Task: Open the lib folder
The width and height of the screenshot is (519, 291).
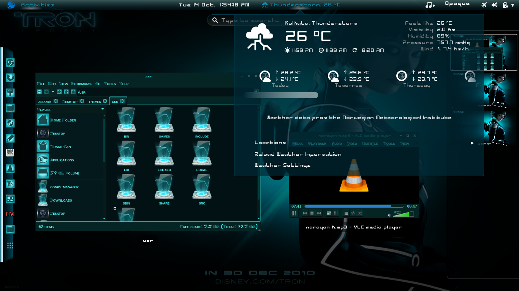Action: 127,156
